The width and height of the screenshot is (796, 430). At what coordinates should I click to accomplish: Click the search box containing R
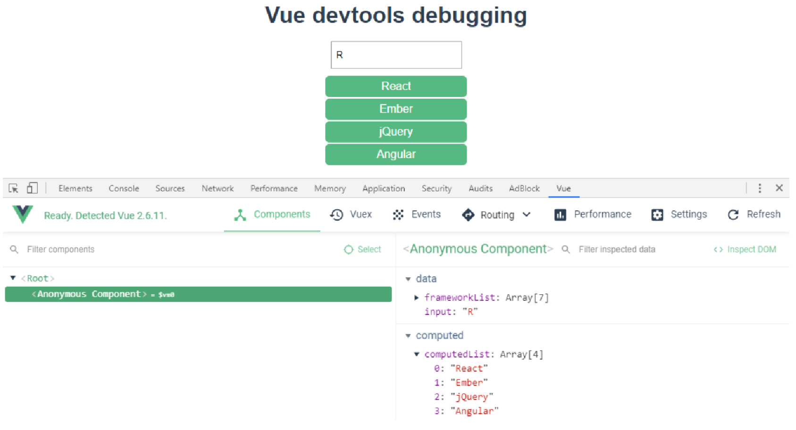click(396, 55)
